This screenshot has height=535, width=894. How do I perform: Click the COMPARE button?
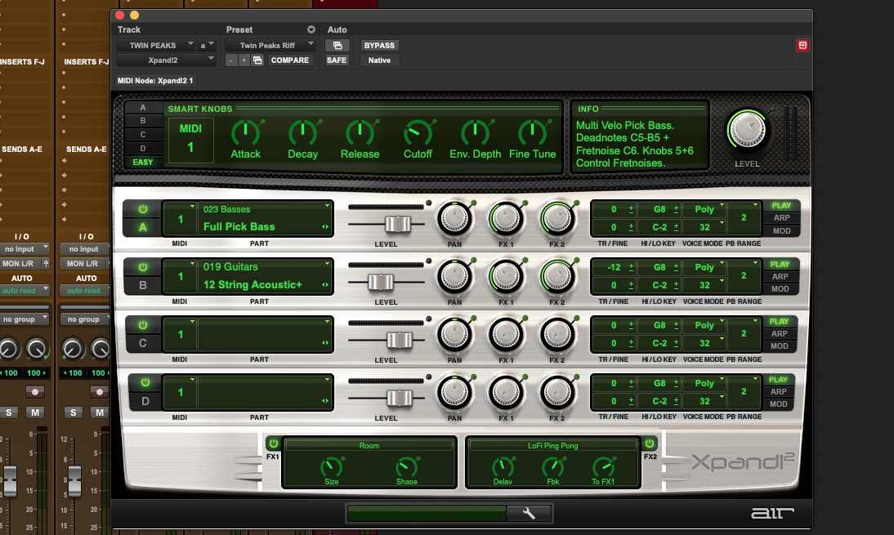(x=289, y=60)
